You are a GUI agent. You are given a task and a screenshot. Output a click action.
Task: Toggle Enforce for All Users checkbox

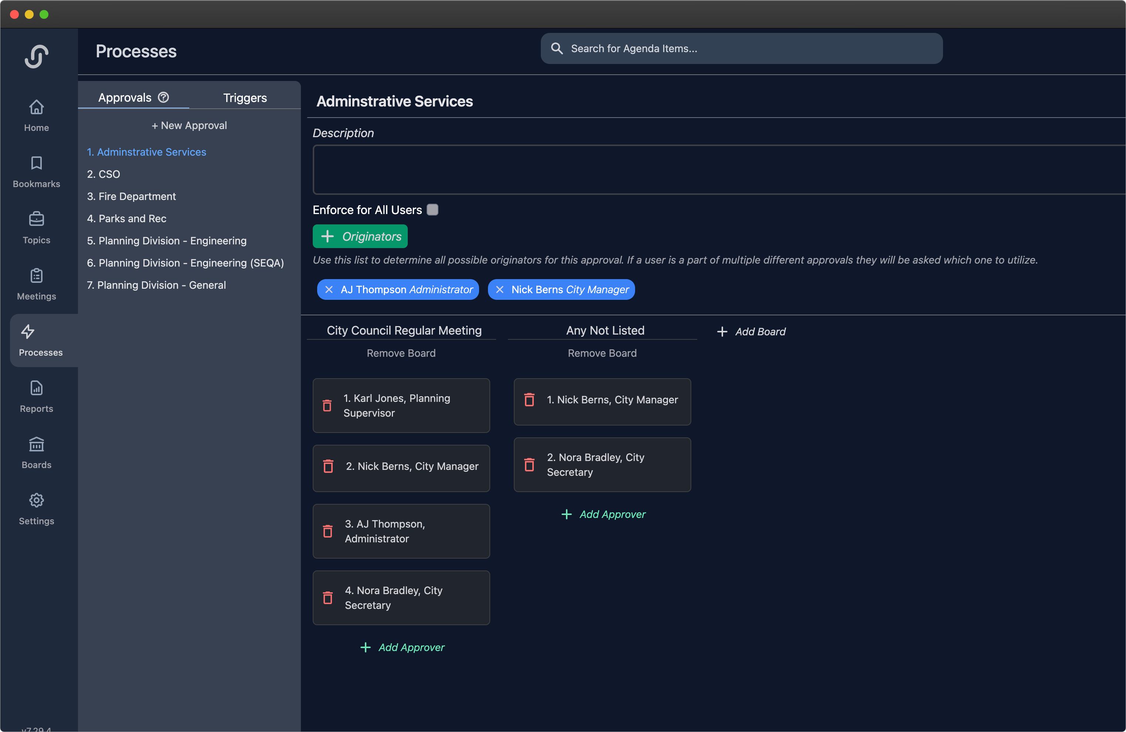point(433,210)
